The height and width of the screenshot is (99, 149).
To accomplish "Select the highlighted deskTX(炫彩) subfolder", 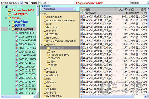I will [57, 48].
